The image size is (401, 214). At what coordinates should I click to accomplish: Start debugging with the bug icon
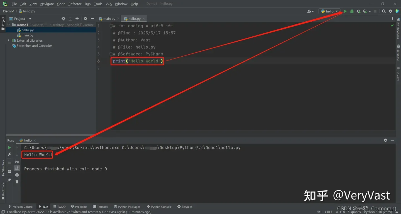(352, 11)
